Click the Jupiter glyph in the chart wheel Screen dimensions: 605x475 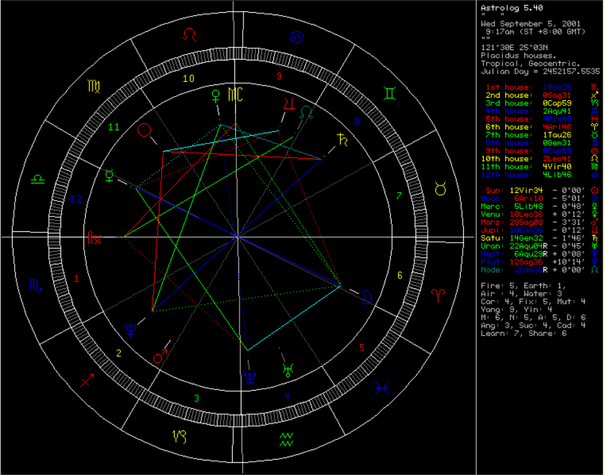click(x=289, y=104)
